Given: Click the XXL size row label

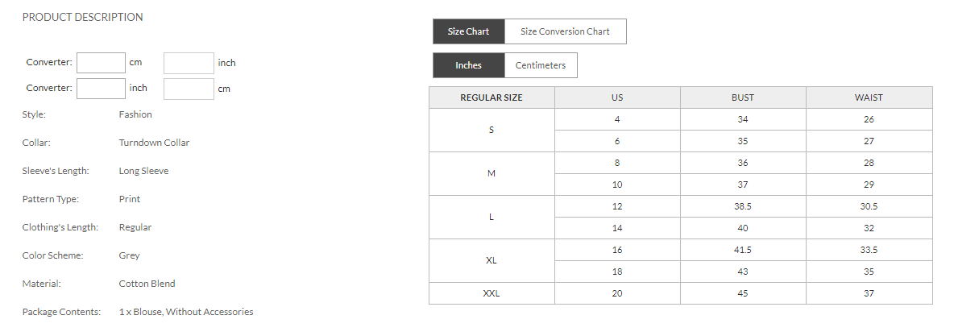Looking at the screenshot, I should pyautogui.click(x=492, y=293).
